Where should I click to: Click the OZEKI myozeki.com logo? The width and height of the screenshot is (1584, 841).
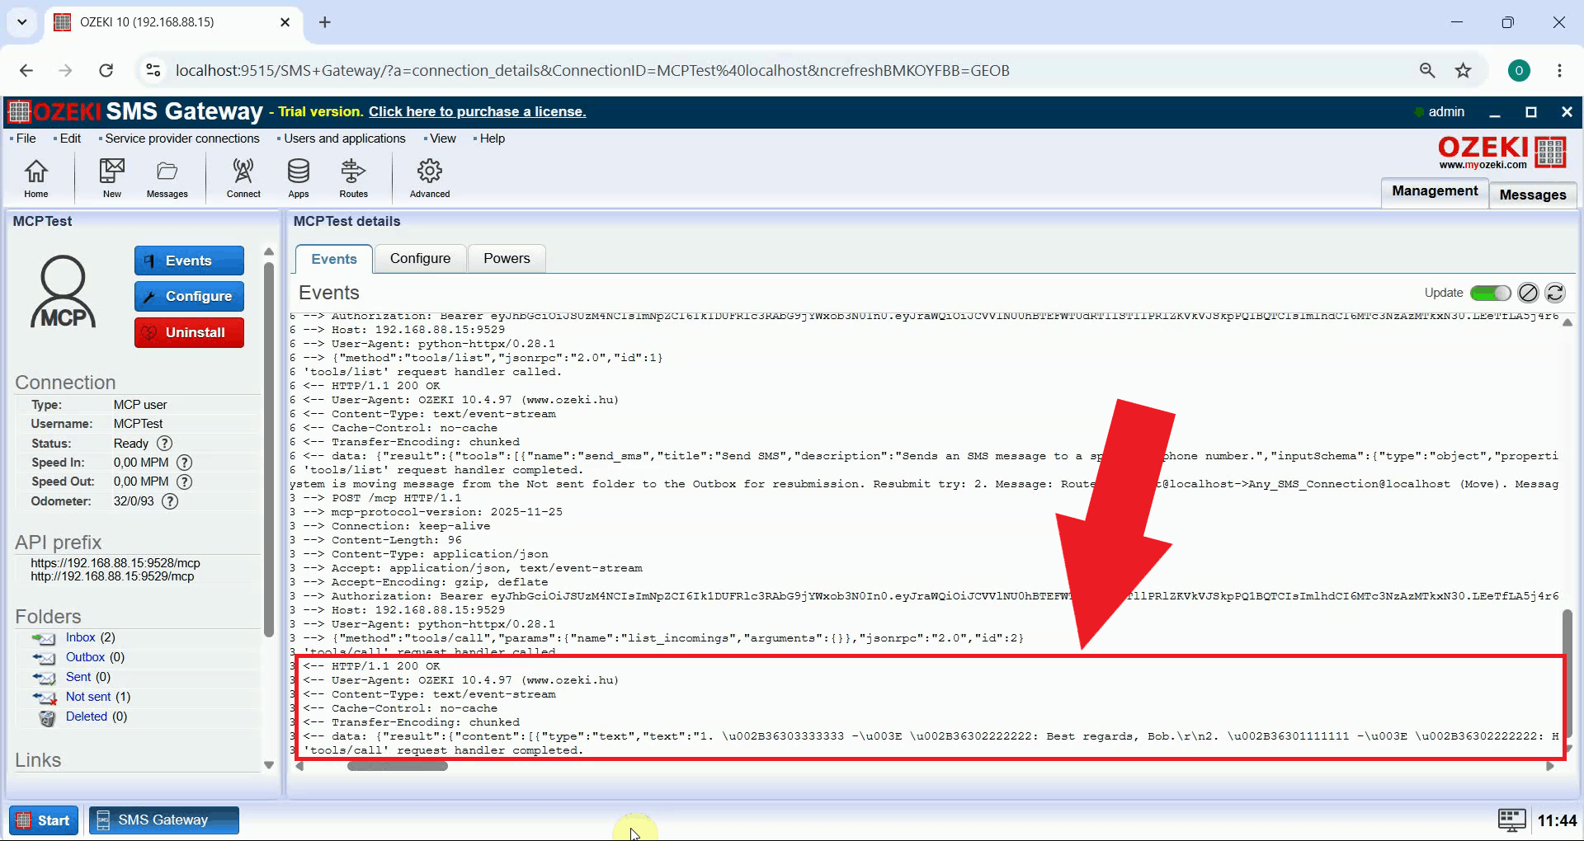pos(1501,153)
